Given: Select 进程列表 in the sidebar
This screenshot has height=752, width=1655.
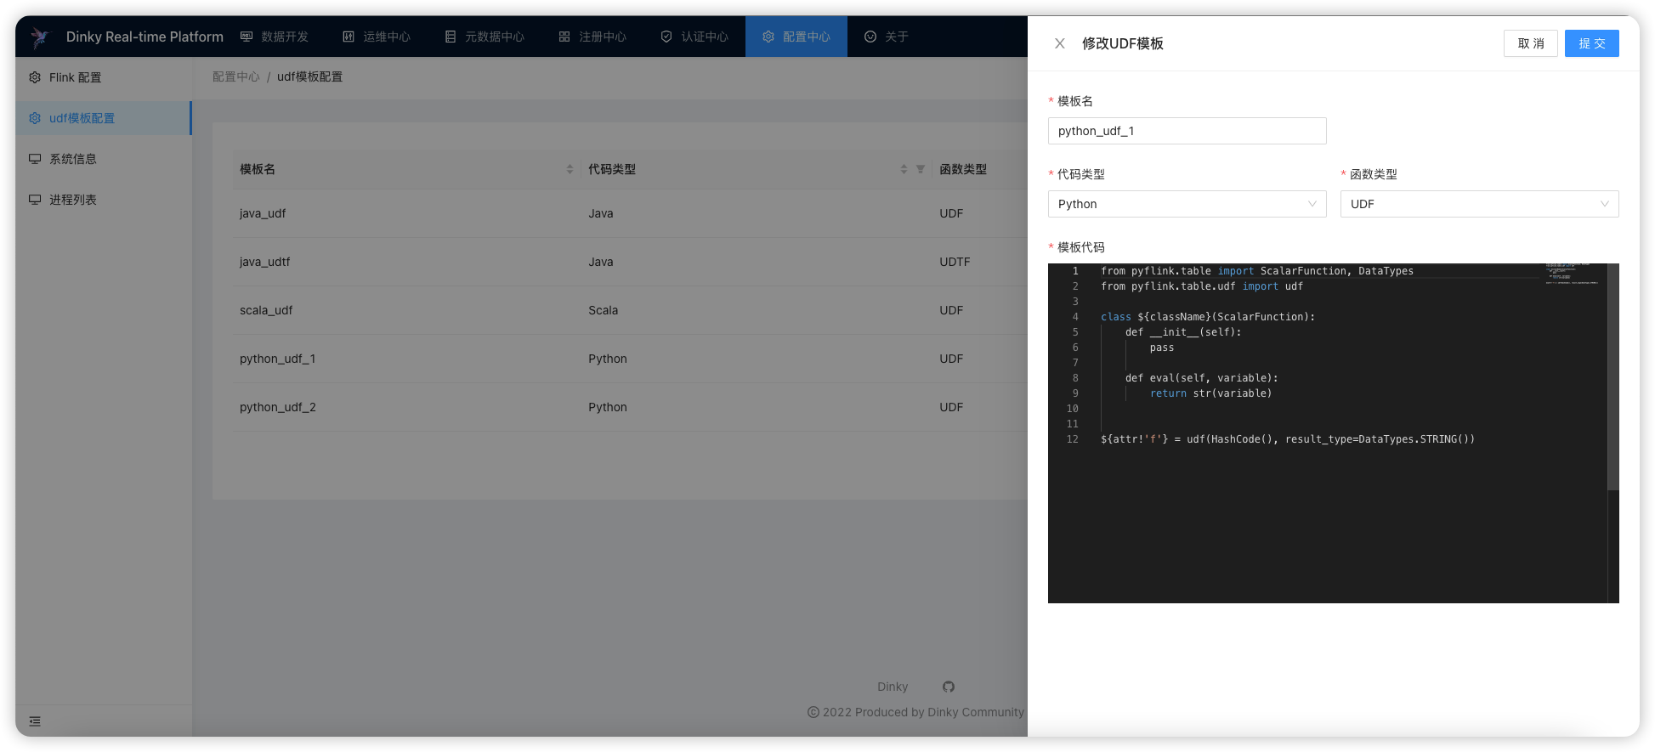Looking at the screenshot, I should coord(104,200).
